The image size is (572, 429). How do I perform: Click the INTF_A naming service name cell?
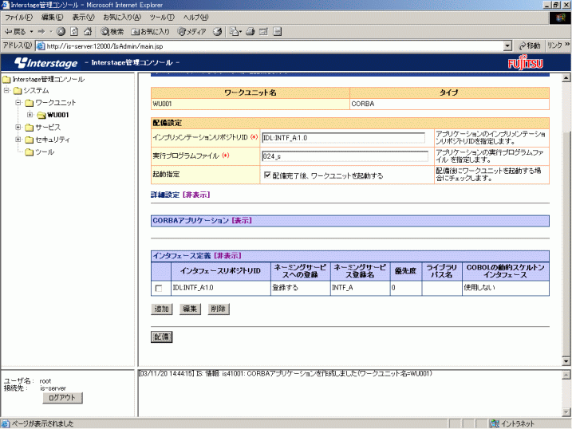click(360, 288)
